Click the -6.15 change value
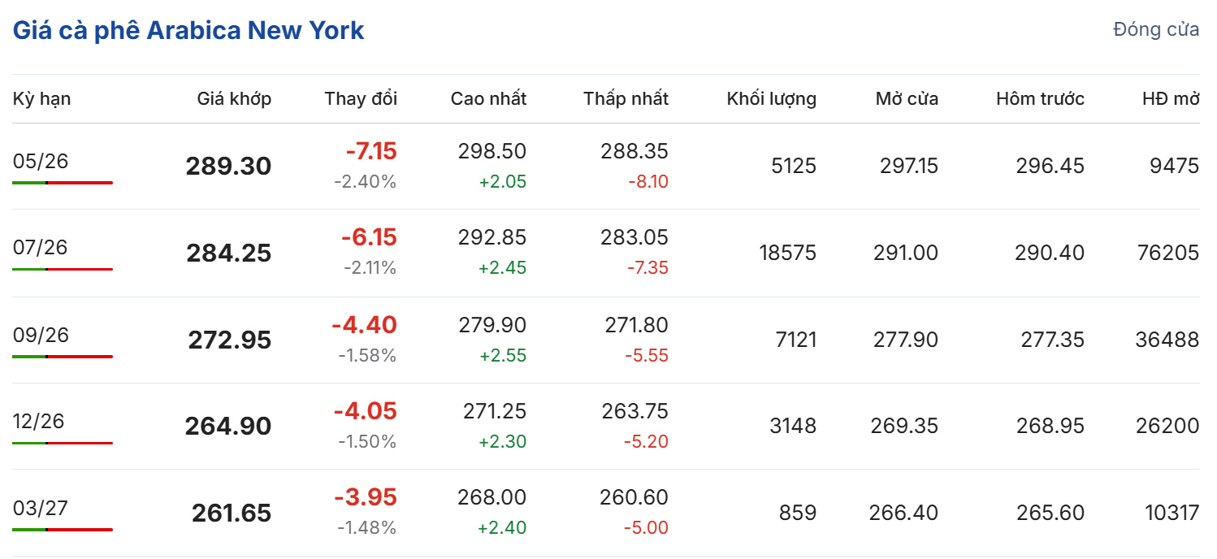This screenshot has width=1217, height=559. tap(369, 237)
